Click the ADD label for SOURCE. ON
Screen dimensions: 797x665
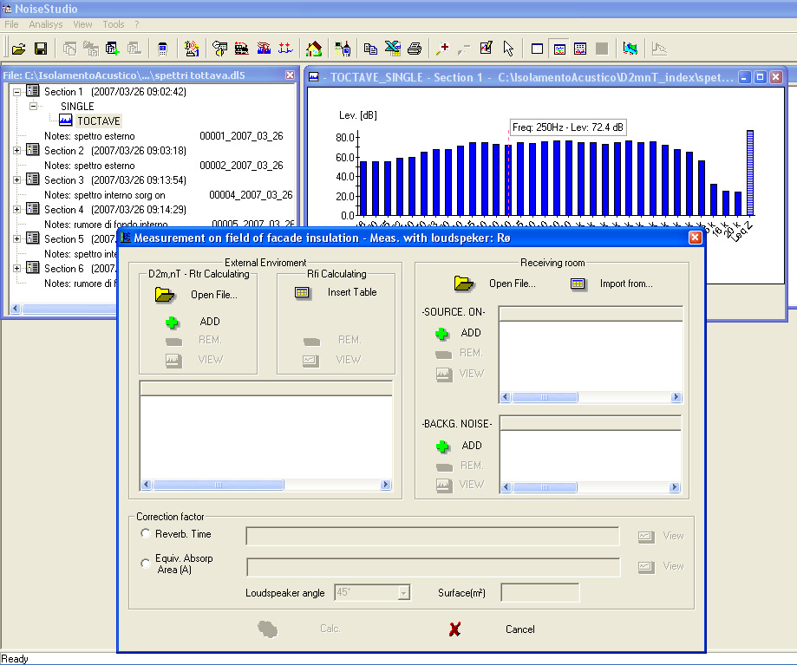471,333
